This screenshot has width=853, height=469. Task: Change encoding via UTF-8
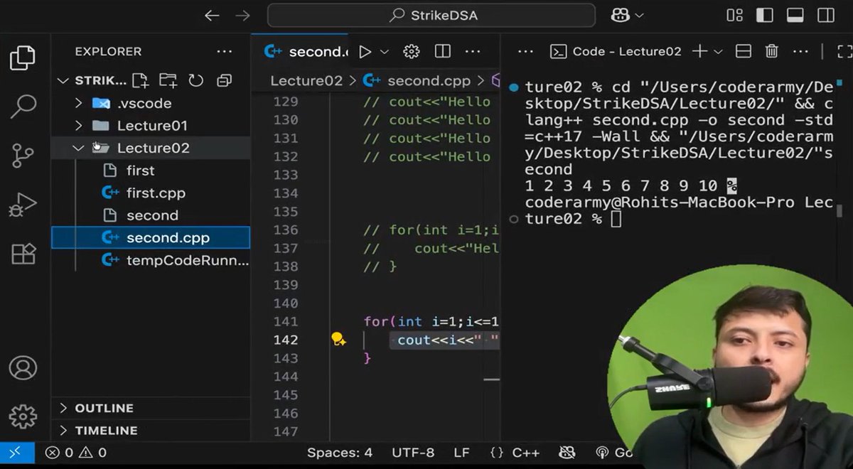click(x=412, y=453)
